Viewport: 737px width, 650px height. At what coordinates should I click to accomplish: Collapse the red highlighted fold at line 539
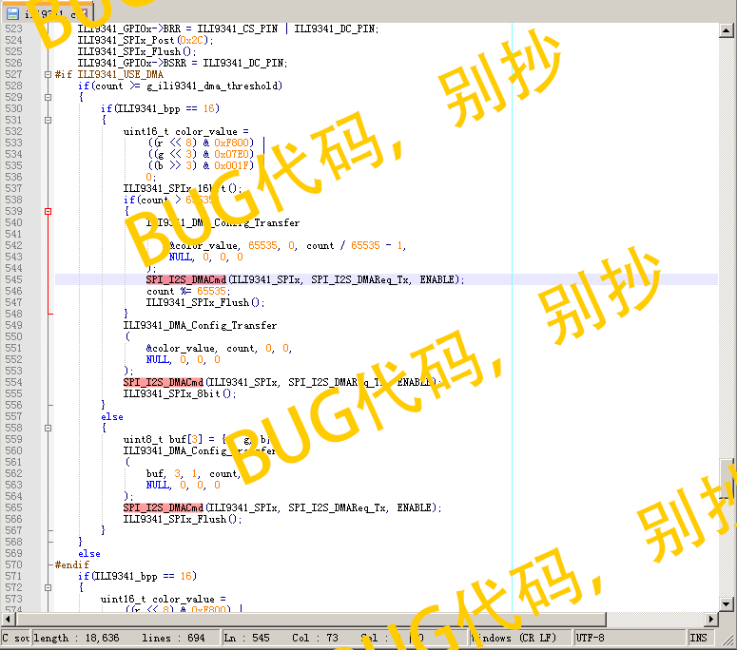(48, 211)
